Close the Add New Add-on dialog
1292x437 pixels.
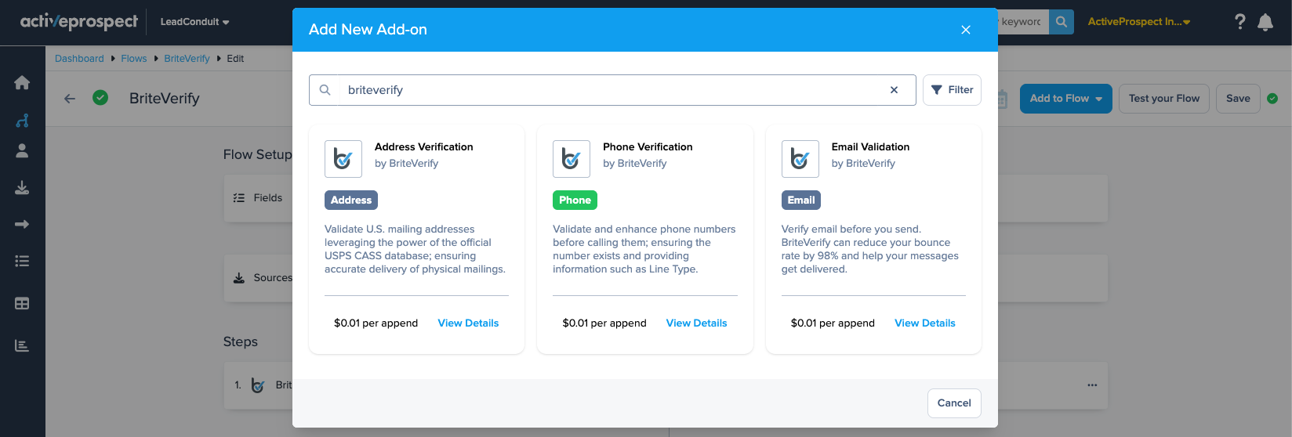[x=966, y=30]
